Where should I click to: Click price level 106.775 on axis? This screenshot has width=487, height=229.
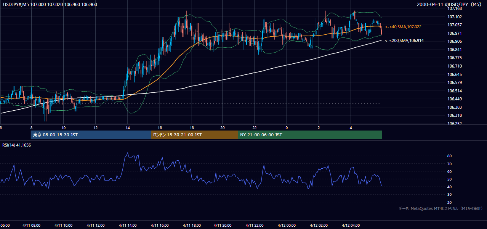[455, 58]
